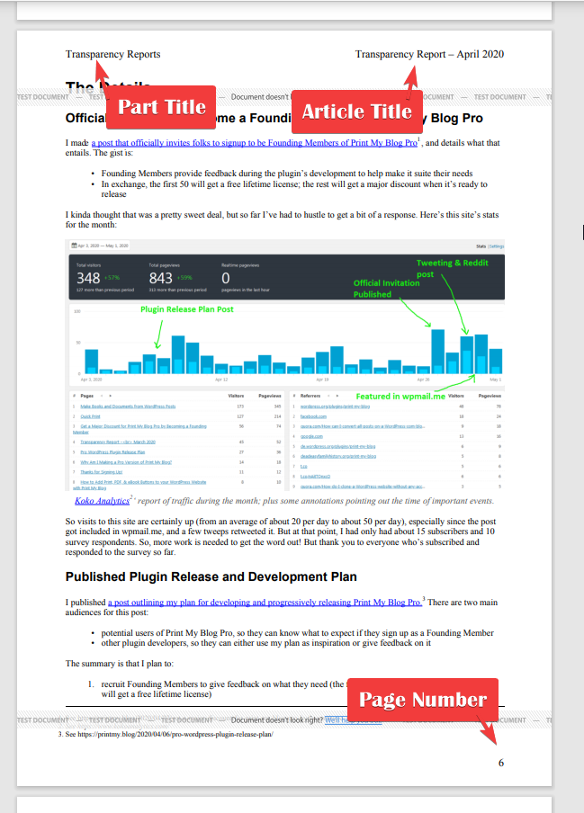Open the google.com referrer entry

click(311, 436)
